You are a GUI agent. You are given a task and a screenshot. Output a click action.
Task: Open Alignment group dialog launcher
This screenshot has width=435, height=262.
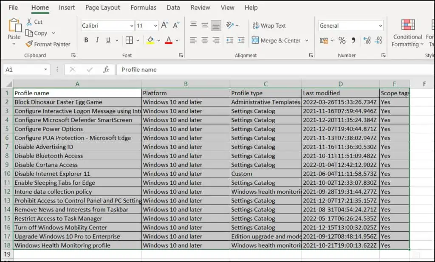(311, 56)
